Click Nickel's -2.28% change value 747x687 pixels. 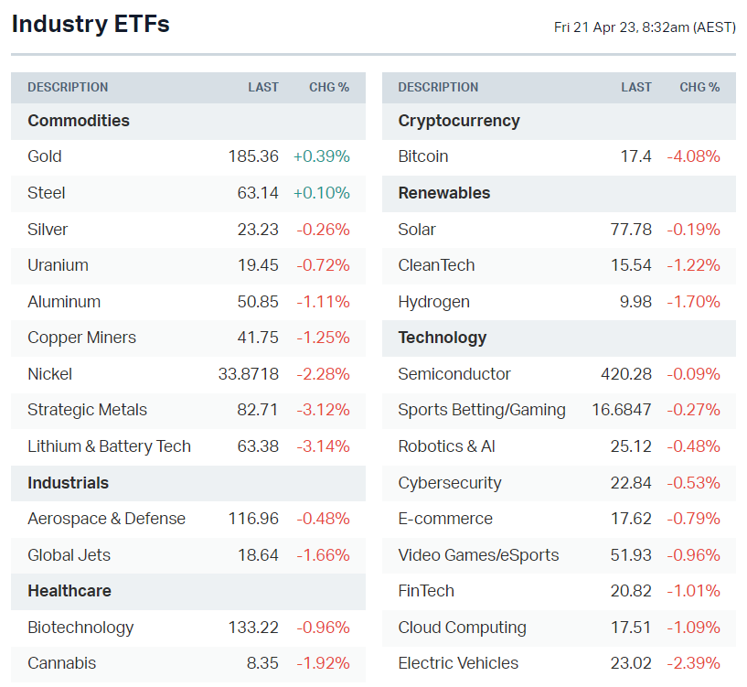323,374
